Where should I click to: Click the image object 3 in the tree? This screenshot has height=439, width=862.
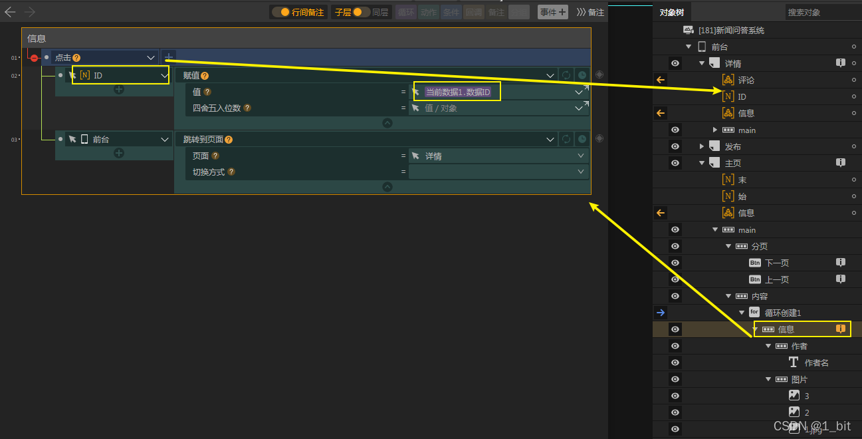point(807,396)
